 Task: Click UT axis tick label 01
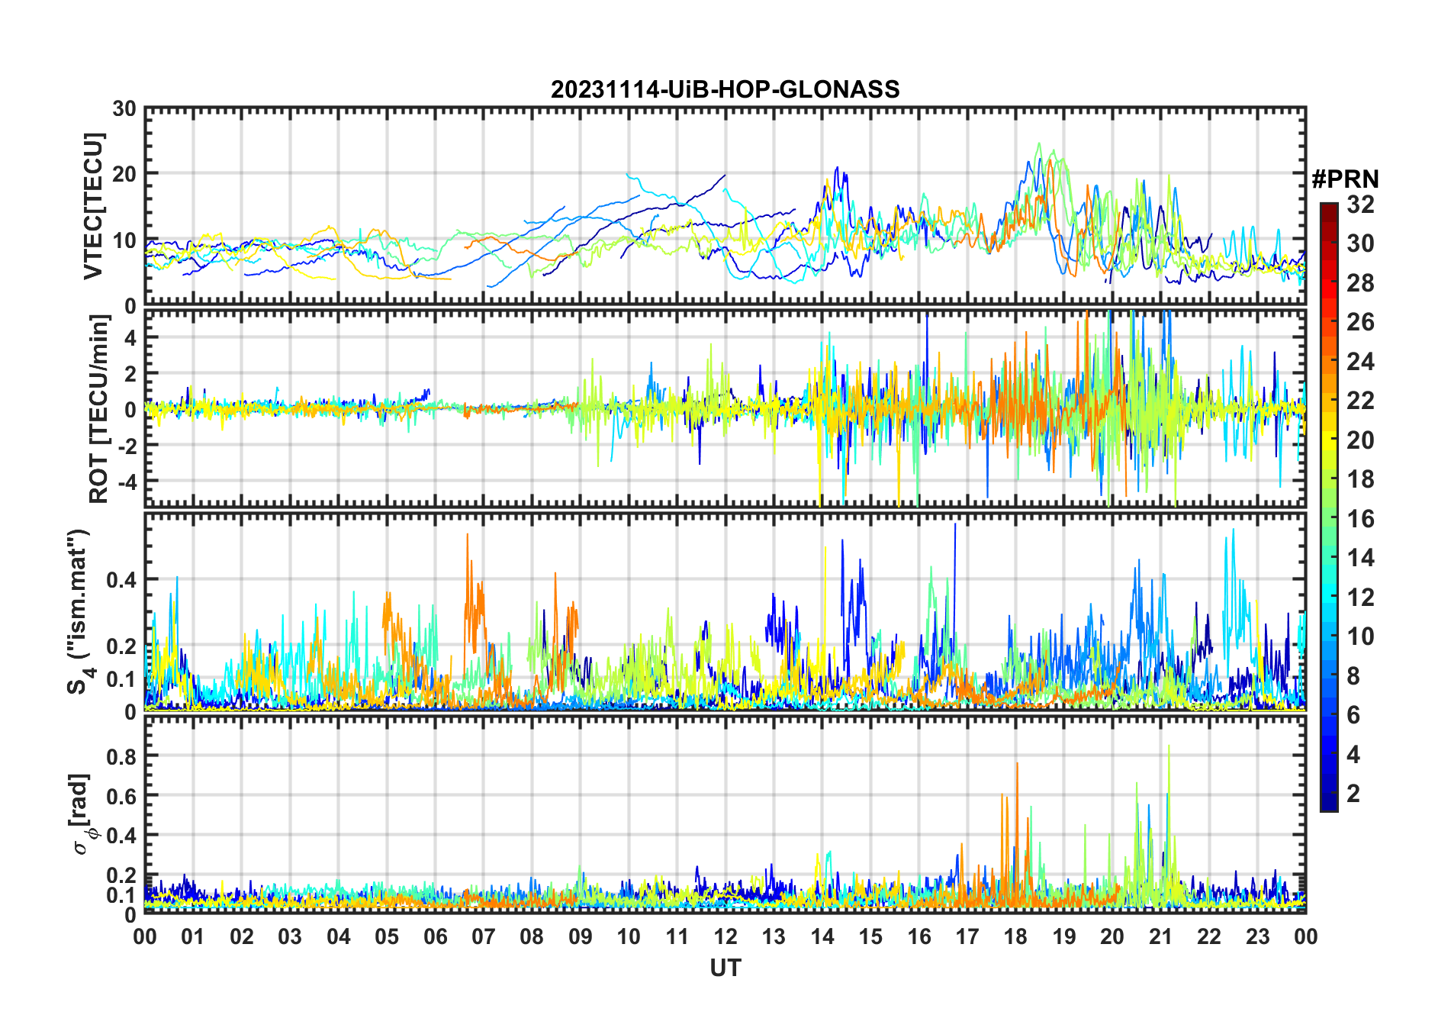[193, 936]
